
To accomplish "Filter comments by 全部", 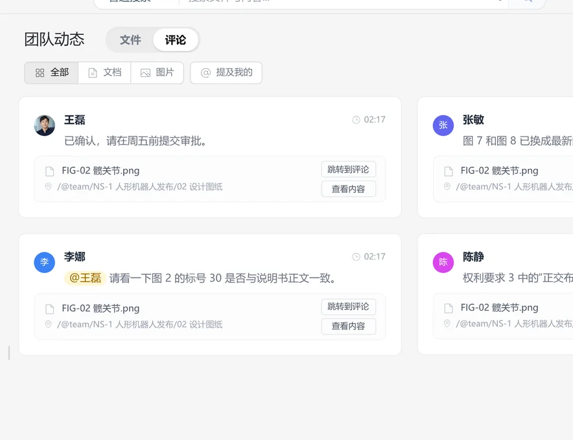I will pos(51,72).
